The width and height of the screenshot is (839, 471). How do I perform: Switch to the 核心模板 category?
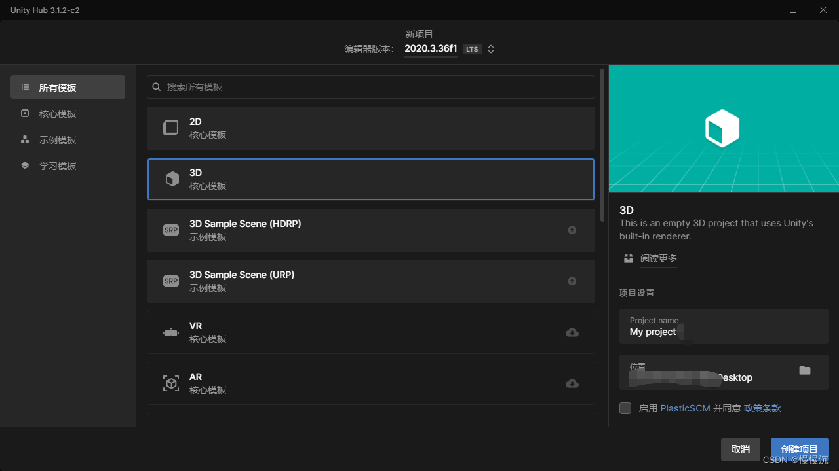click(68, 113)
